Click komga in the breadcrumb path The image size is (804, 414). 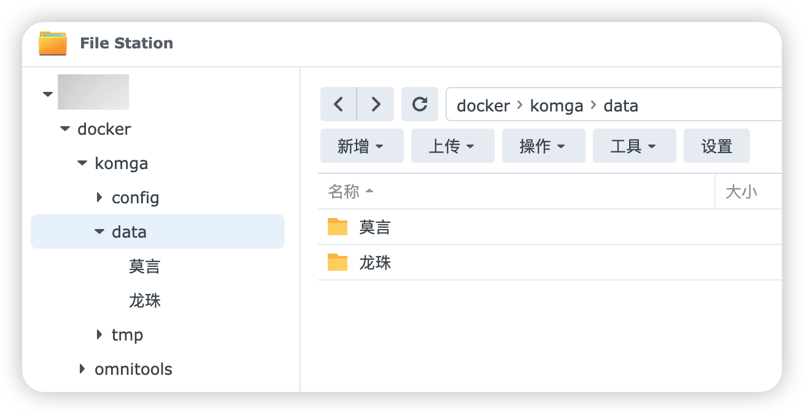pyautogui.click(x=556, y=105)
